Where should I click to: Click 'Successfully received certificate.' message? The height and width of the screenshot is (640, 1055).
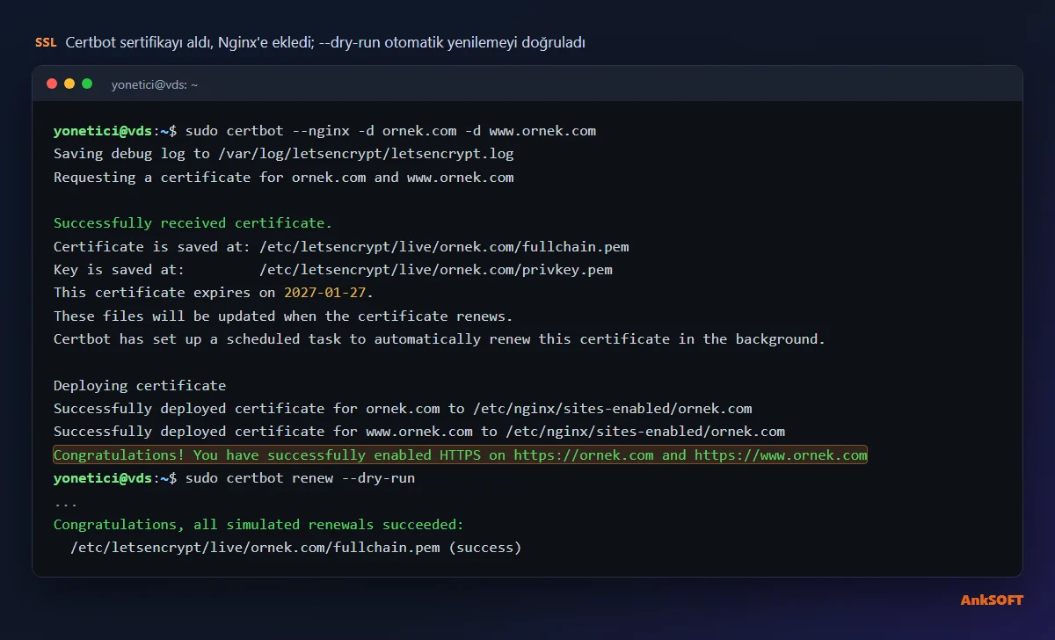pyautogui.click(x=193, y=223)
